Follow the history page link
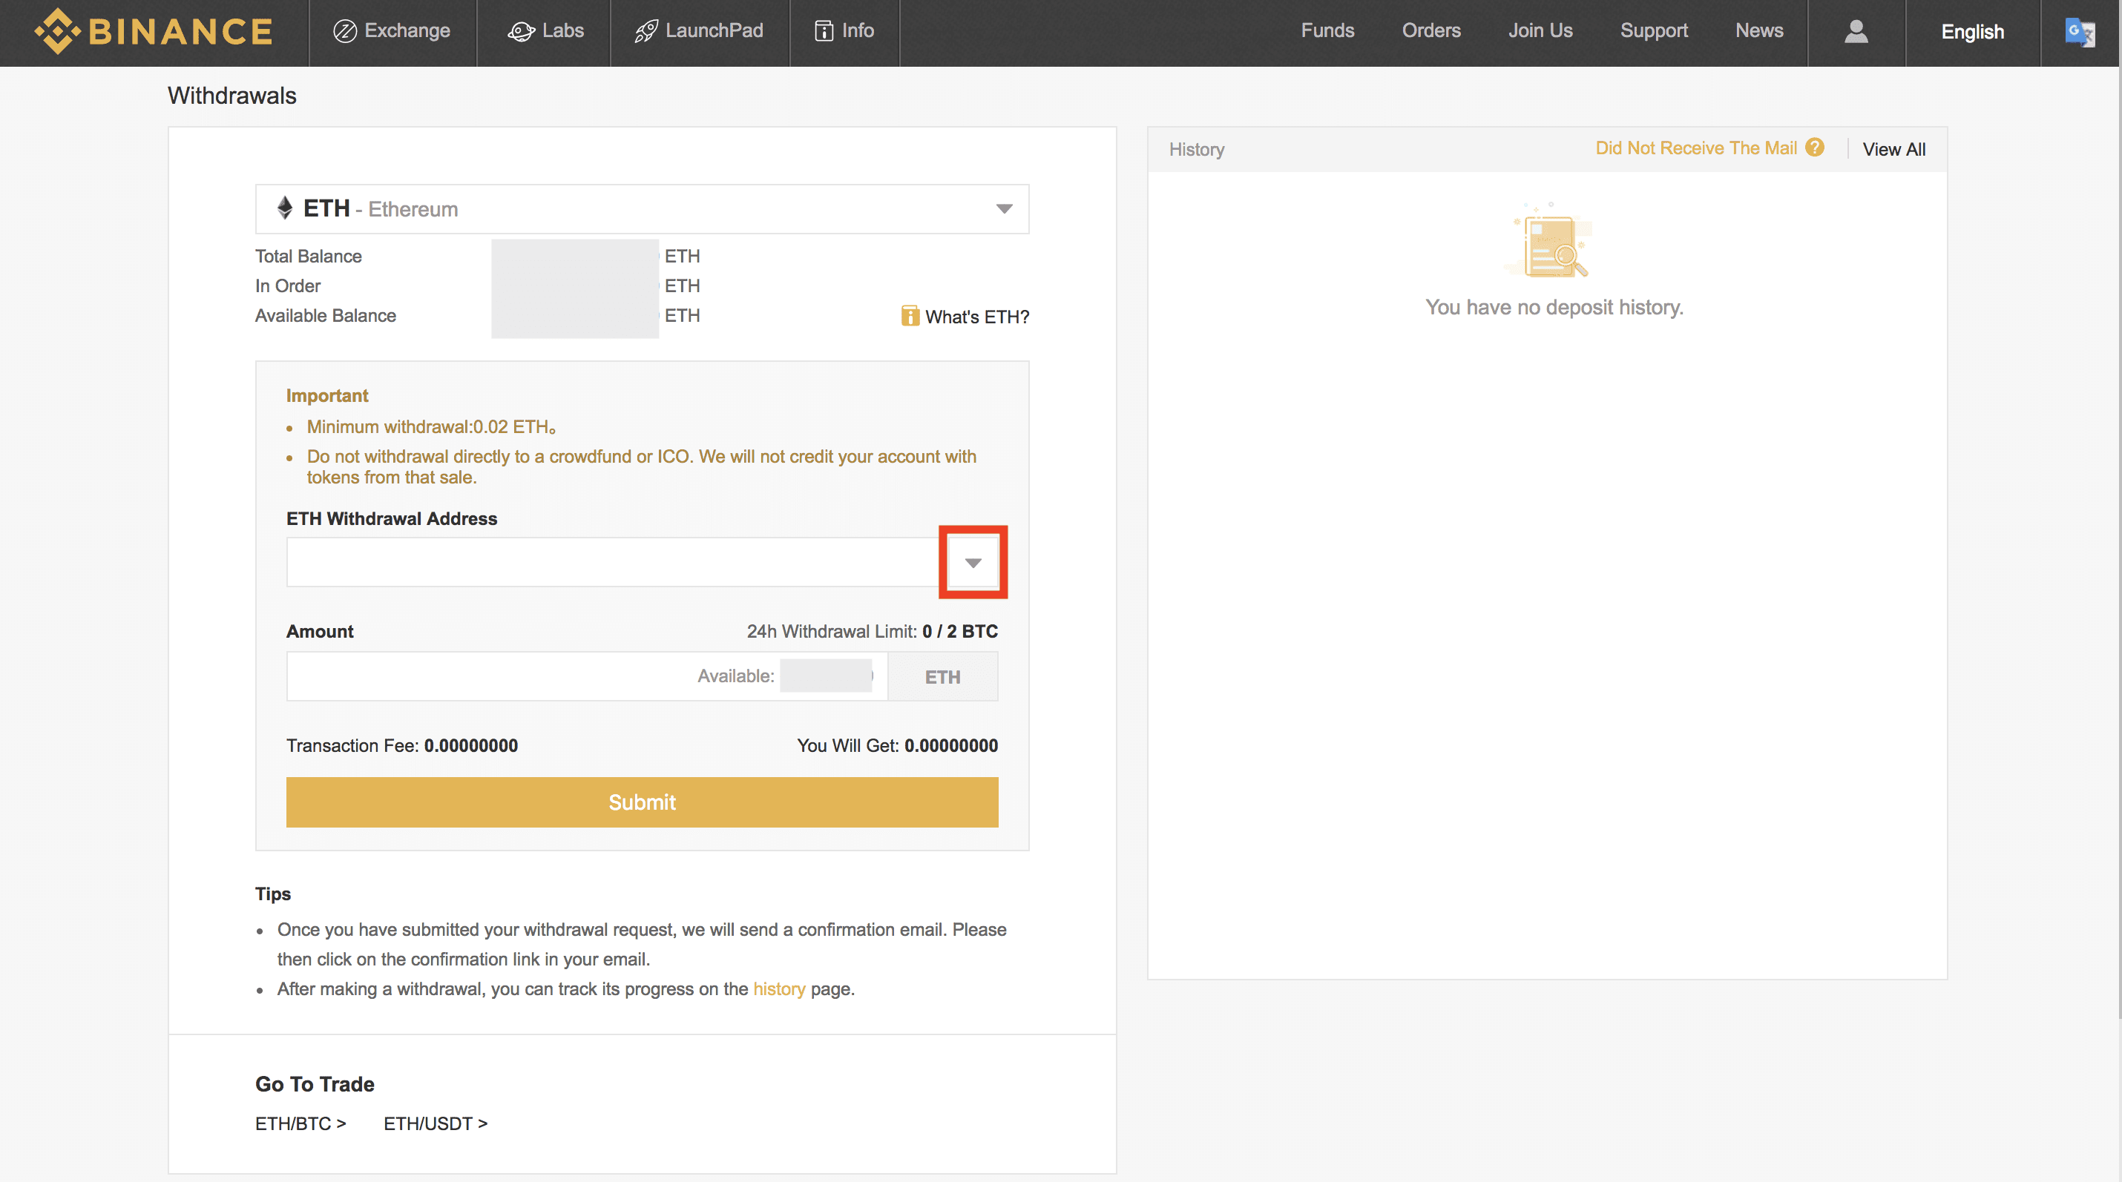 point(778,988)
